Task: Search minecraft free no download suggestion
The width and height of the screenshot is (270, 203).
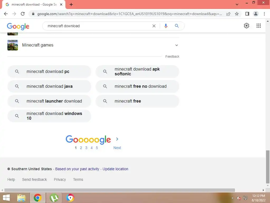Action: [x=137, y=86]
